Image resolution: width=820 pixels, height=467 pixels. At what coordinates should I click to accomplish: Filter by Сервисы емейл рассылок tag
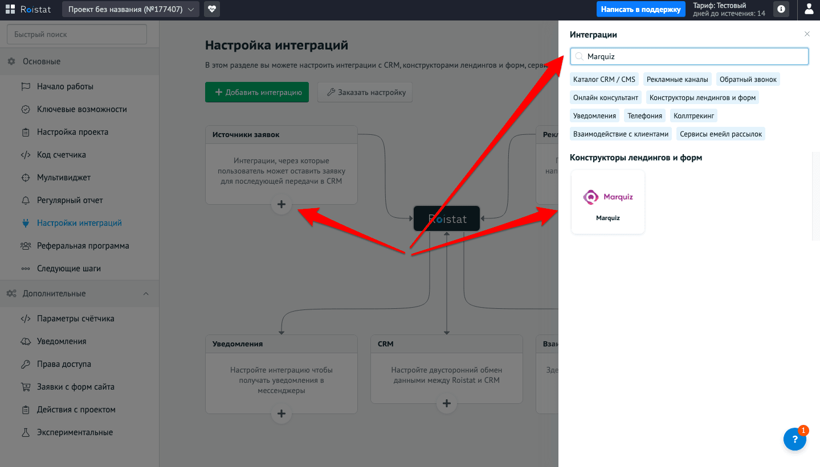pyautogui.click(x=720, y=134)
